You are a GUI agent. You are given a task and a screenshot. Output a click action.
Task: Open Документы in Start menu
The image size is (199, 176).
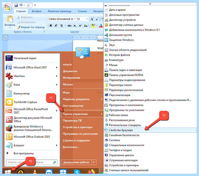point(70,71)
